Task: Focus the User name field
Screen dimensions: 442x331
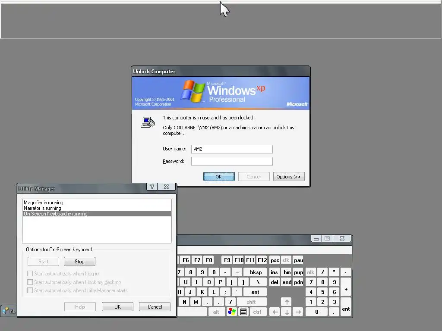Action: (232, 149)
